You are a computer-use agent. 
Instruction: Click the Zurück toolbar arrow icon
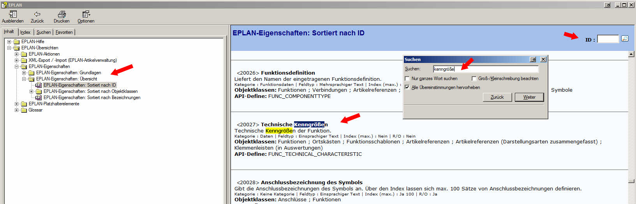(x=37, y=14)
